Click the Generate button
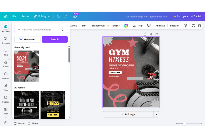Viewport: 205px width, 137px height. (27, 39)
